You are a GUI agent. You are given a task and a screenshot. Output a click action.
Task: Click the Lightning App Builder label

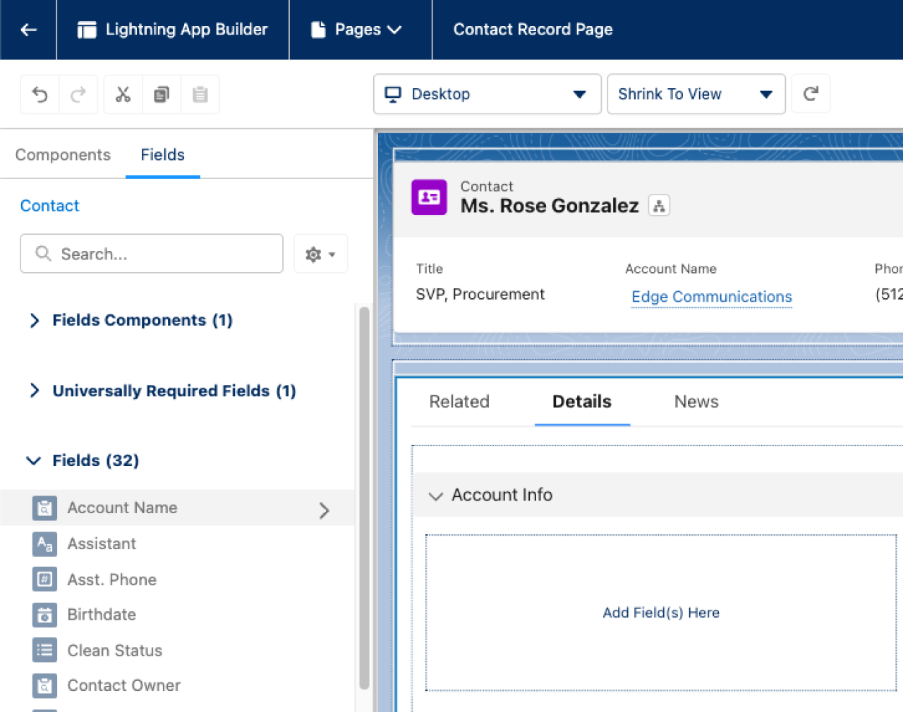pyautogui.click(x=186, y=30)
